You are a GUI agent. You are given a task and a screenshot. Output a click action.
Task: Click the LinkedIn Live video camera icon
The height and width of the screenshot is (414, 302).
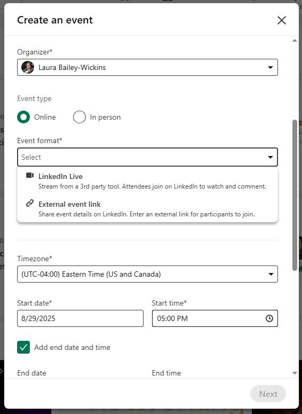(30, 176)
